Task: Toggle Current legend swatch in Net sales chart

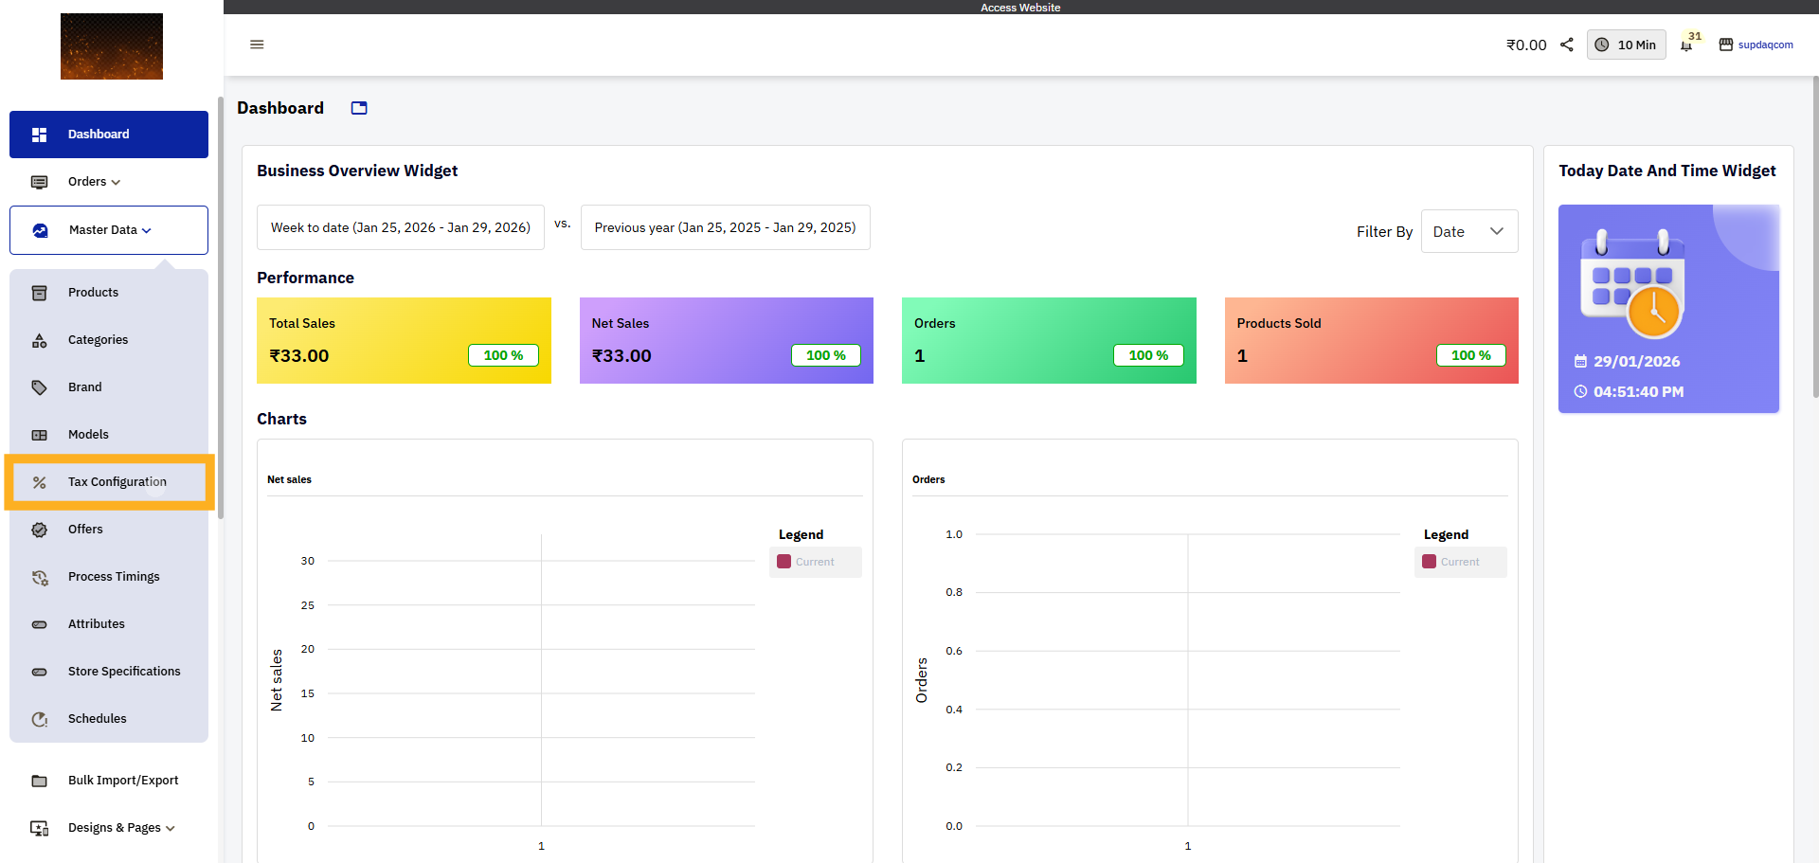Action: coord(783,562)
